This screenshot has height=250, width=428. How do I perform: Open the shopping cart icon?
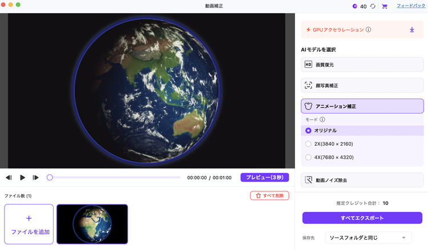click(x=384, y=6)
